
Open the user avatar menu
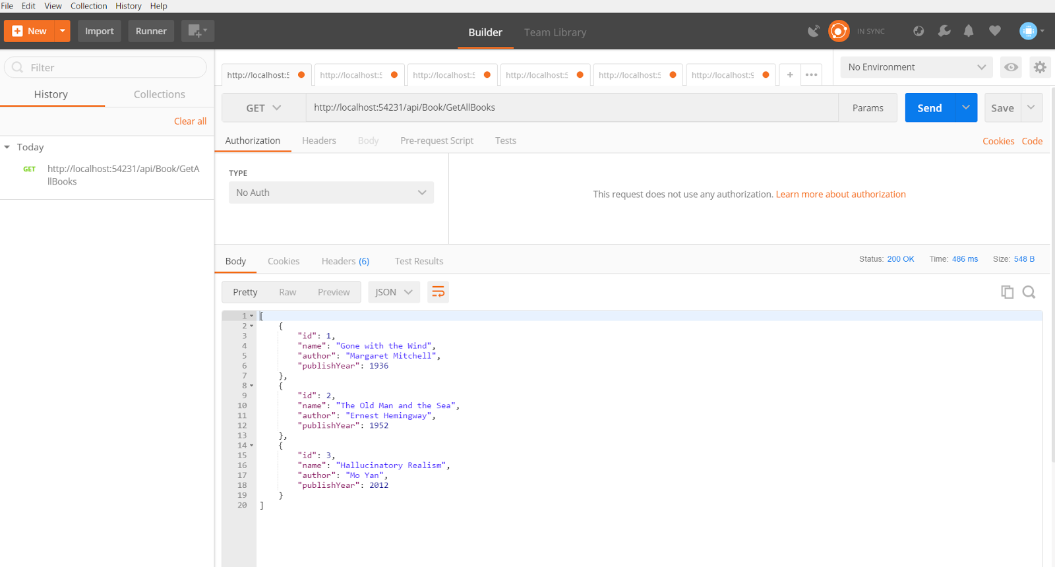1032,31
